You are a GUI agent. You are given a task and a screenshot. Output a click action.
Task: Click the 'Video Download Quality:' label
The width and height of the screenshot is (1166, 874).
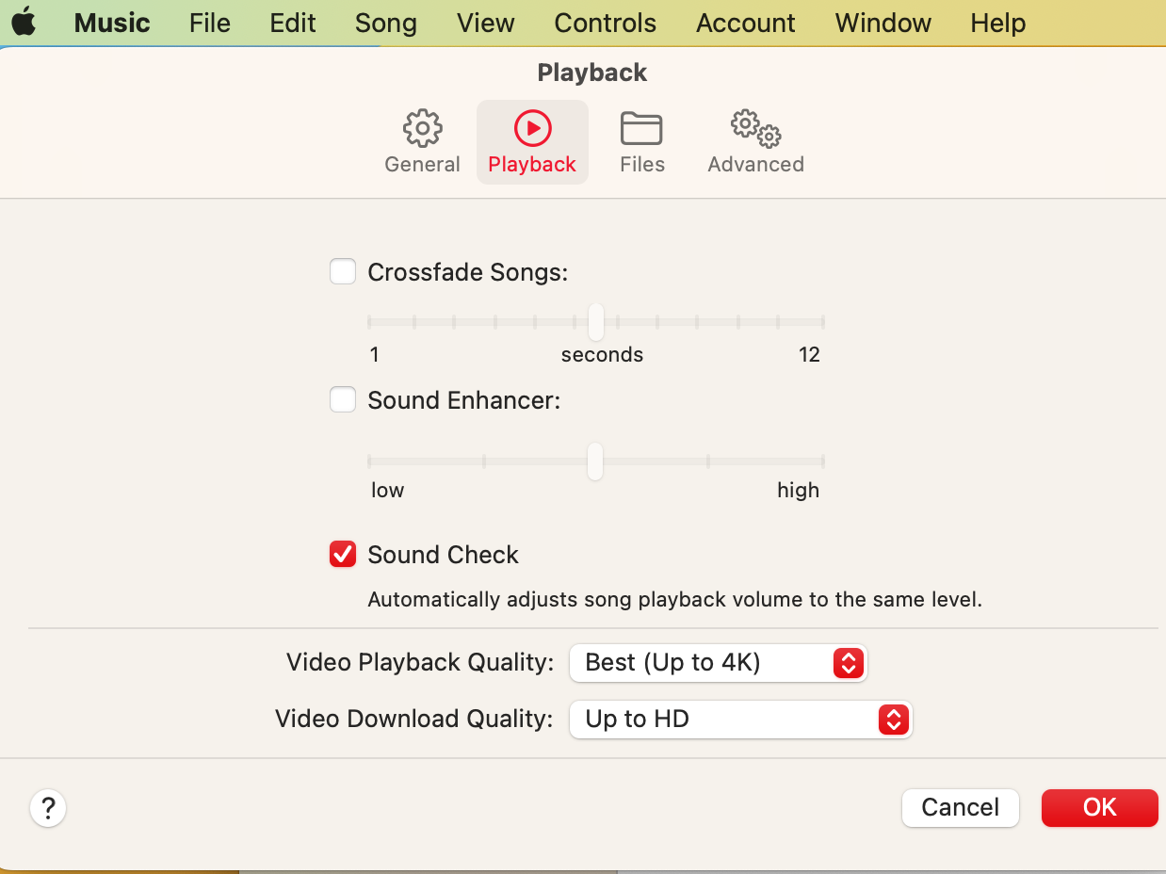(414, 720)
